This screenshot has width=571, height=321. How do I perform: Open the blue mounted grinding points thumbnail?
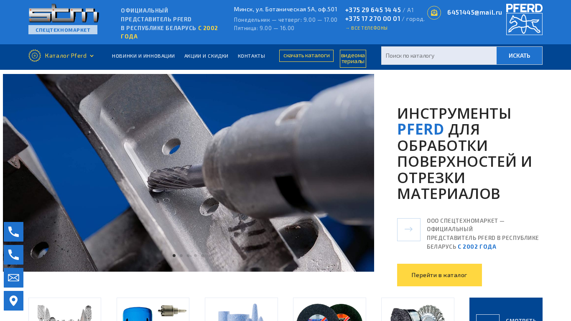click(241, 309)
